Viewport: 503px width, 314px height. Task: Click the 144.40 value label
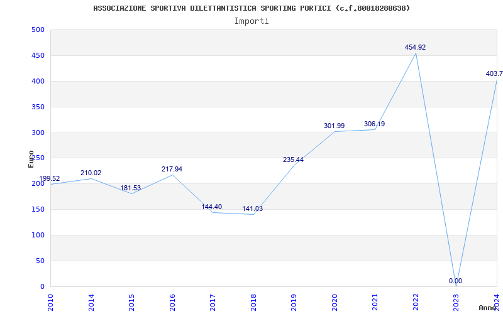212,207
